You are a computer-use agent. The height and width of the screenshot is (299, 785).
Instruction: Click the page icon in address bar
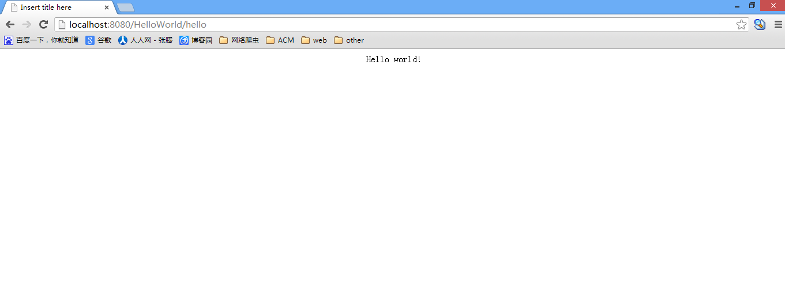pyautogui.click(x=62, y=24)
